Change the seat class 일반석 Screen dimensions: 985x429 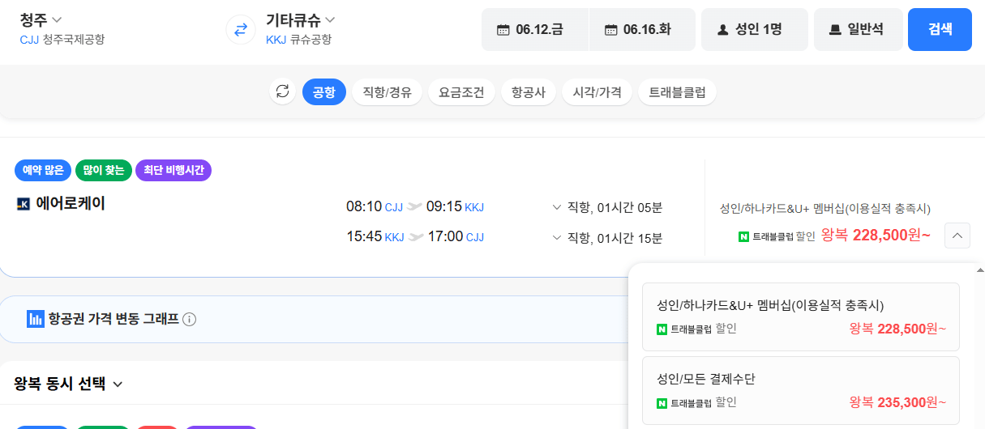click(x=859, y=29)
